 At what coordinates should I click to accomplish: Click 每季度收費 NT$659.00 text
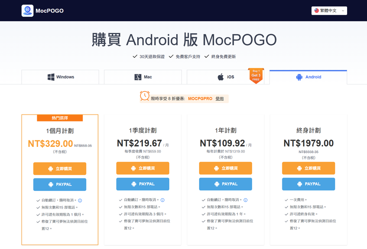[143, 151]
